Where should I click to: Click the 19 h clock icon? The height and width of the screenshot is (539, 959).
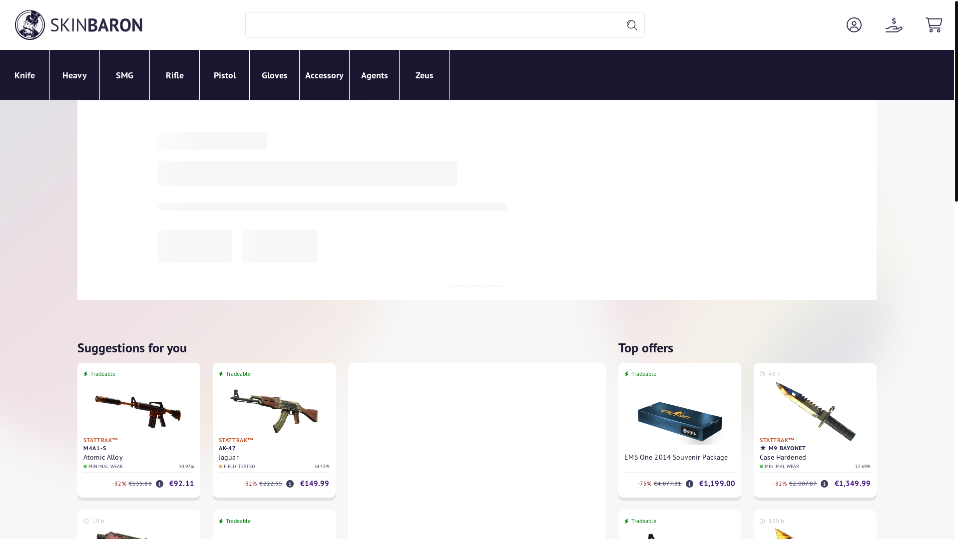(x=86, y=521)
